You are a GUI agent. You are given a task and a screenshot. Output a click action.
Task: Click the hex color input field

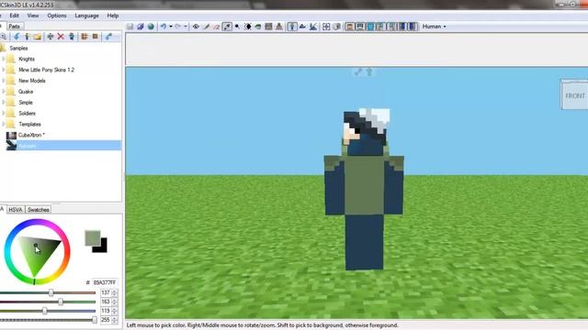[x=105, y=282]
